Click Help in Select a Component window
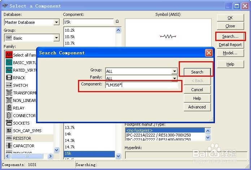Viewport: 251px width, 170px height. pos(230,64)
